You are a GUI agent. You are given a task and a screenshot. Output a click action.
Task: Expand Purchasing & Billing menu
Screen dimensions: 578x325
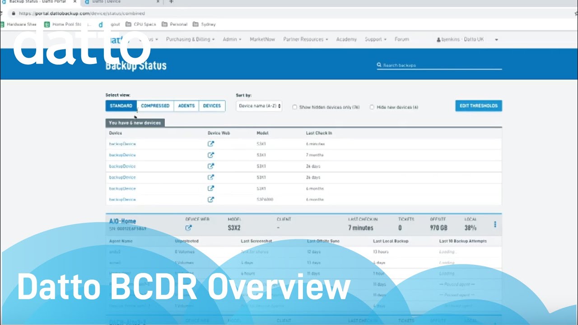(190, 39)
